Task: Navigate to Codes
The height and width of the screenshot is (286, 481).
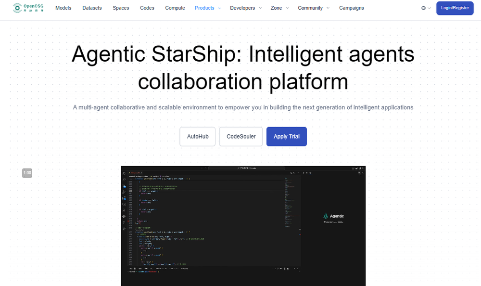Action: [x=147, y=8]
